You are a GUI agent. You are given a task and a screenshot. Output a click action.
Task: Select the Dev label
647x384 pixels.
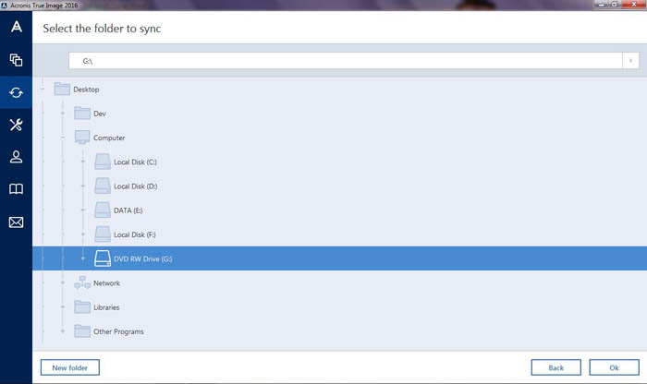click(100, 114)
